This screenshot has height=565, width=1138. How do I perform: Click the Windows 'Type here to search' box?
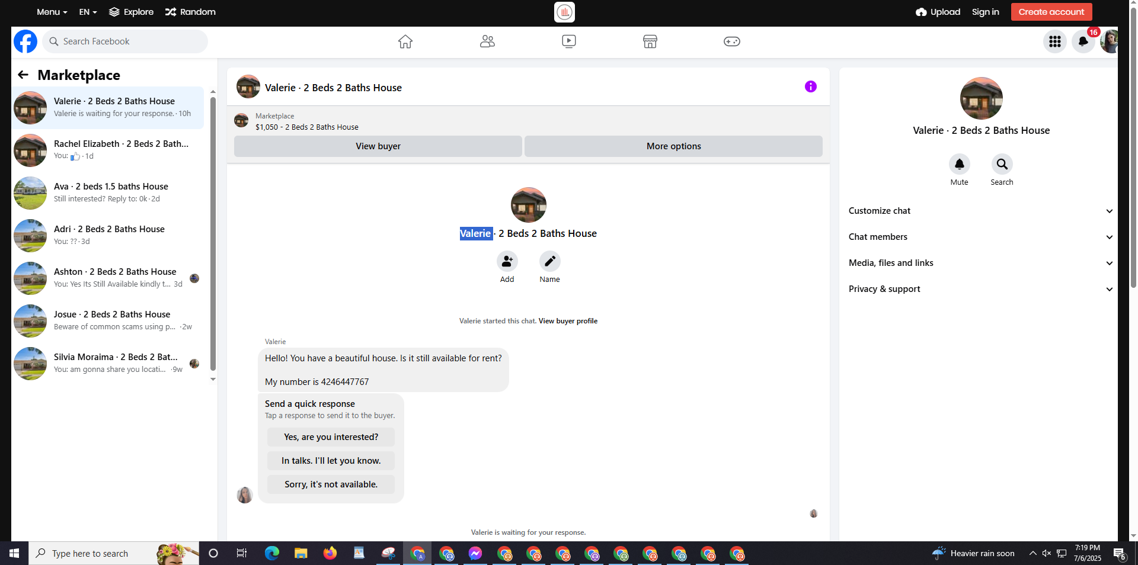pyautogui.click(x=114, y=553)
